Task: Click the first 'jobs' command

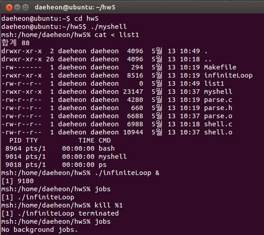Action: 103,189
